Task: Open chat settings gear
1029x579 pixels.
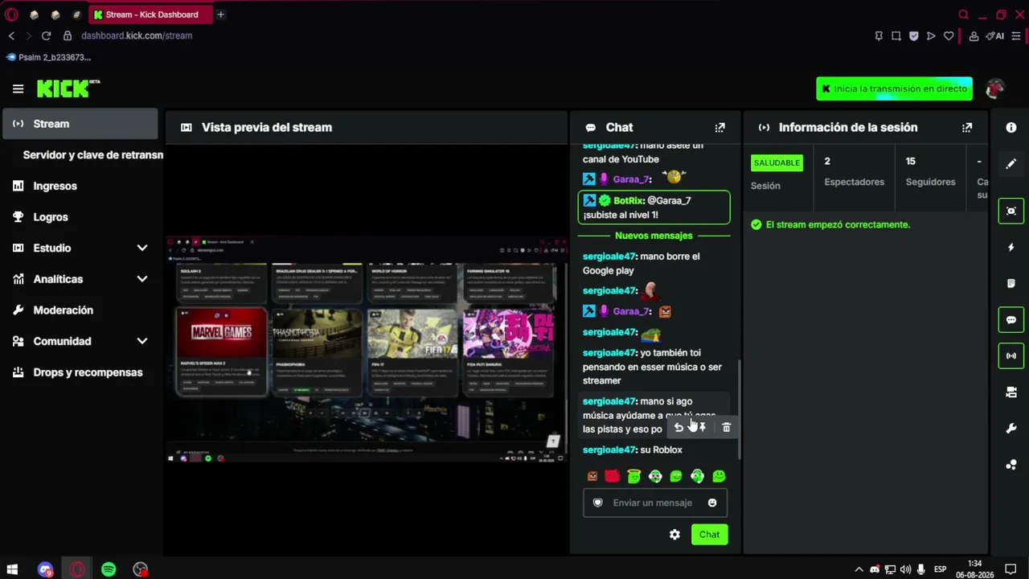Action: coord(674,535)
